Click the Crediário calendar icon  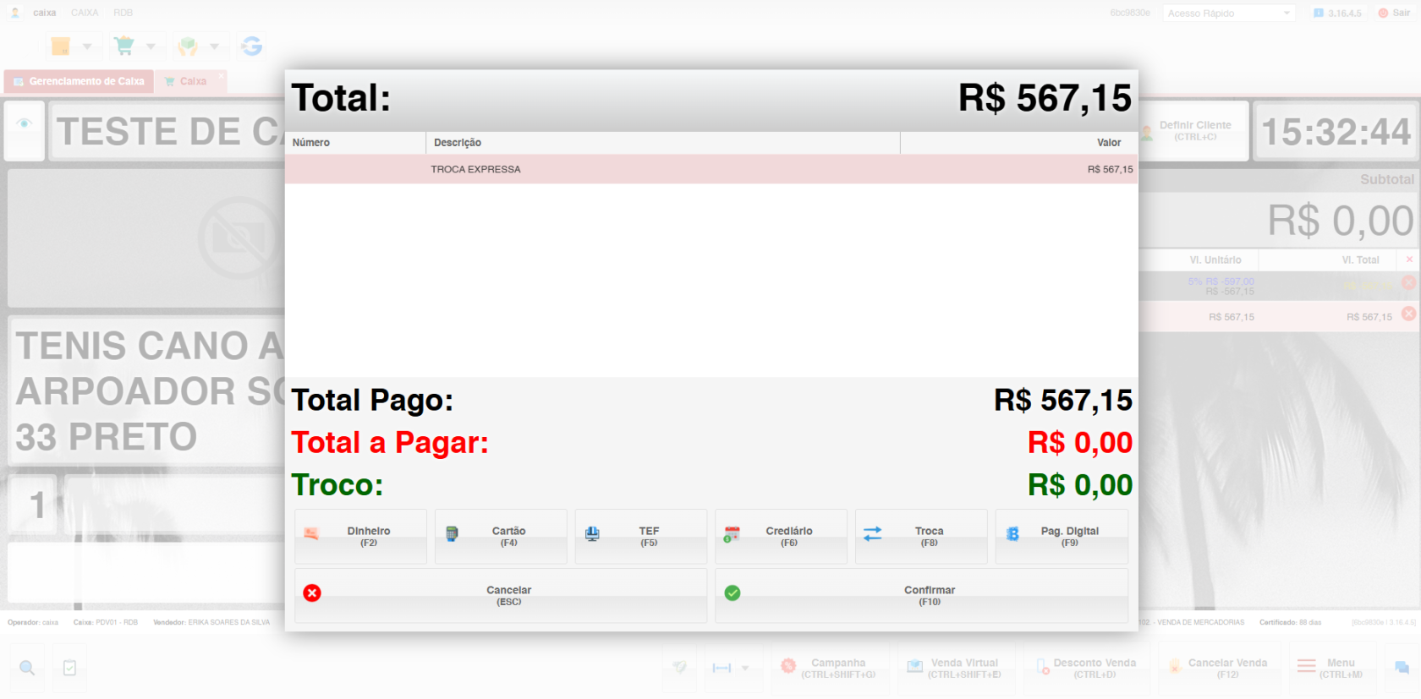732,534
